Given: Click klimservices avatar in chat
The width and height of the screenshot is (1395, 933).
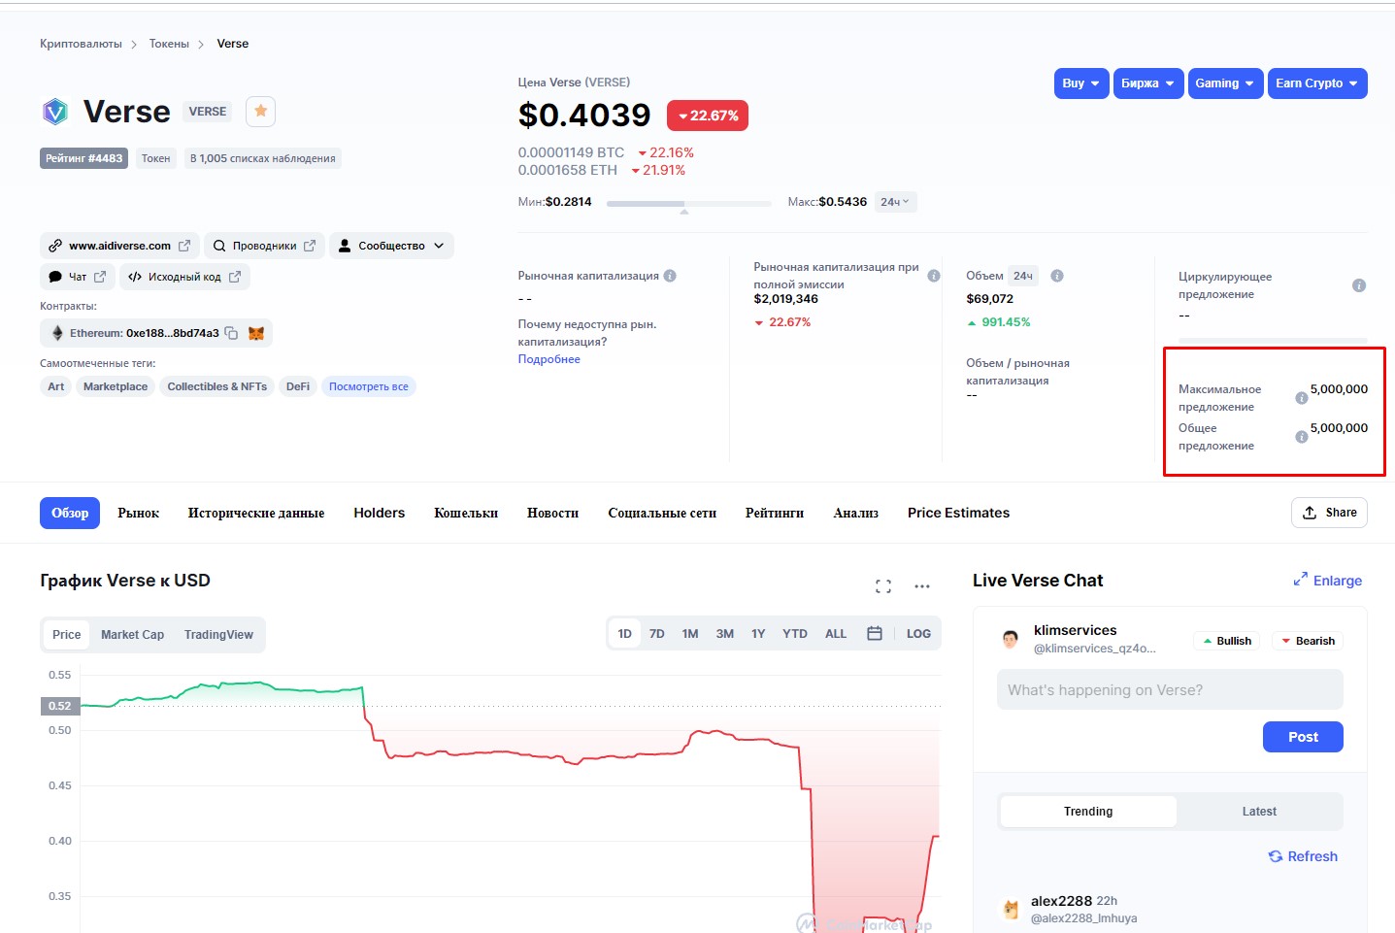Looking at the screenshot, I should pyautogui.click(x=1011, y=639).
